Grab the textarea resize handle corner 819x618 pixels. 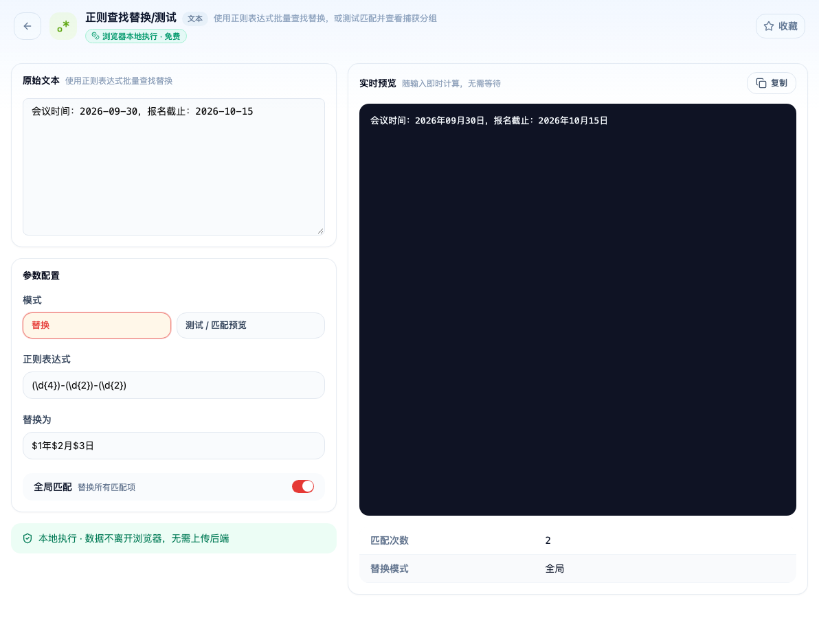click(320, 231)
